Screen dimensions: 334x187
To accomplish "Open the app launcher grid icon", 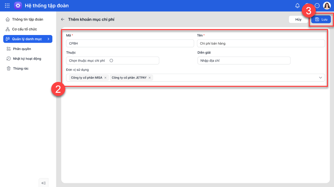I will pyautogui.click(x=7, y=6).
